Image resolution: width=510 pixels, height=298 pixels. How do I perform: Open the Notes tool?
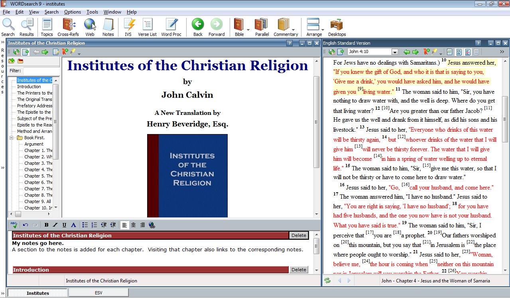tap(108, 27)
